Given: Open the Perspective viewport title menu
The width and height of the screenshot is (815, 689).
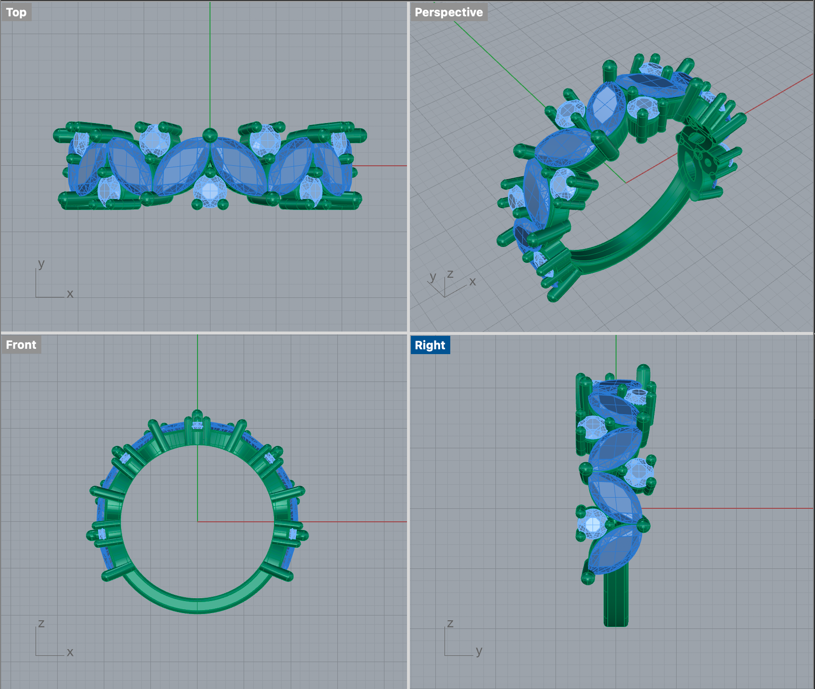Looking at the screenshot, I should pos(448,12).
